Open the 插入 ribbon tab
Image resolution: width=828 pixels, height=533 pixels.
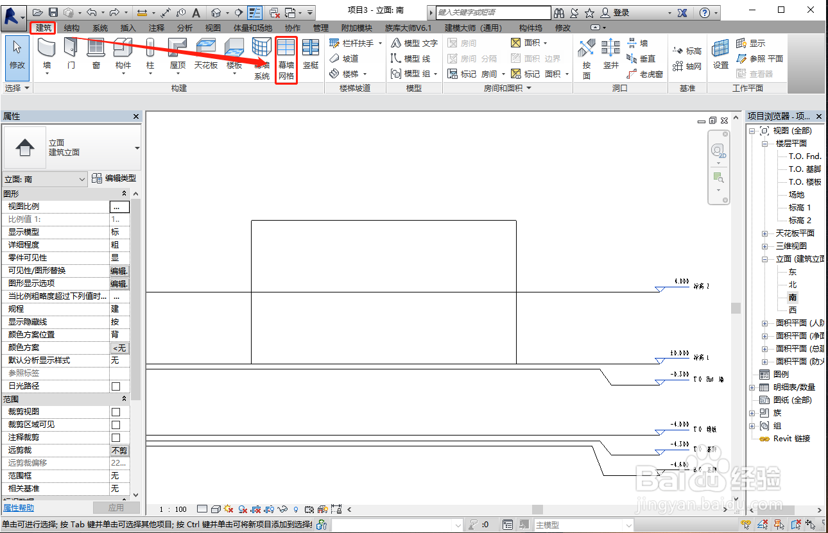click(x=128, y=28)
